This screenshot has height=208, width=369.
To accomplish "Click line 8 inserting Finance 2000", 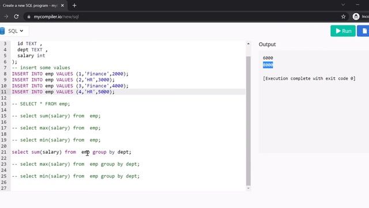I will [70, 74].
